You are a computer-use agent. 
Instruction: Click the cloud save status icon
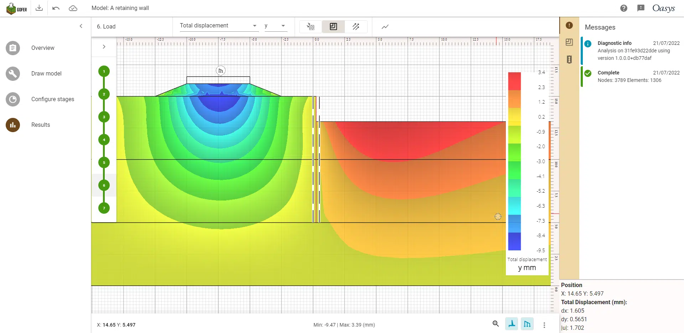pos(73,8)
